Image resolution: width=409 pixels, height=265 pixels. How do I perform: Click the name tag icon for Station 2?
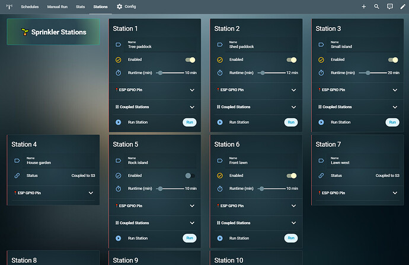(220, 44)
